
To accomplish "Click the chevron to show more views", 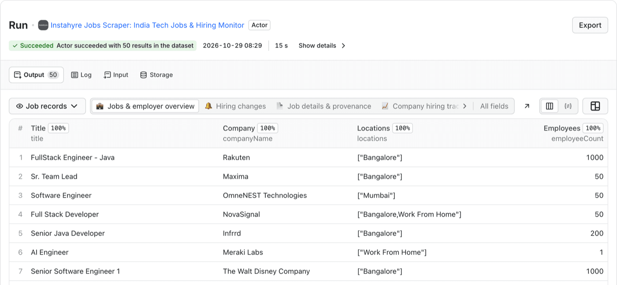I will 465,106.
